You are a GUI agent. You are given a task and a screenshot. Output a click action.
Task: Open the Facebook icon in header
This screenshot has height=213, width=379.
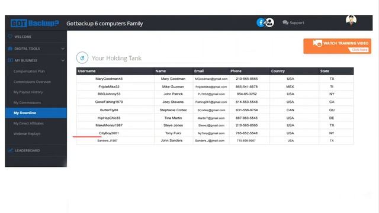tap(261, 22)
